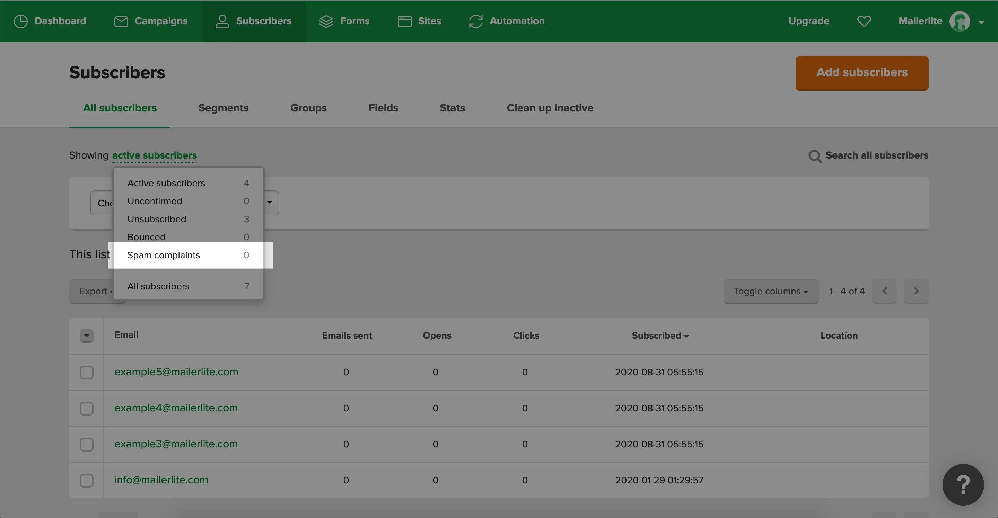Open the question mark help bubble
The image size is (998, 518).
[x=963, y=484]
